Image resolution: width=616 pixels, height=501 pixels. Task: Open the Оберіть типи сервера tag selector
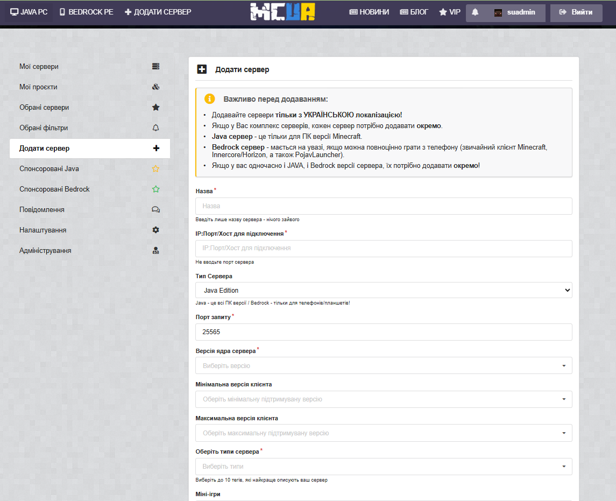point(383,467)
